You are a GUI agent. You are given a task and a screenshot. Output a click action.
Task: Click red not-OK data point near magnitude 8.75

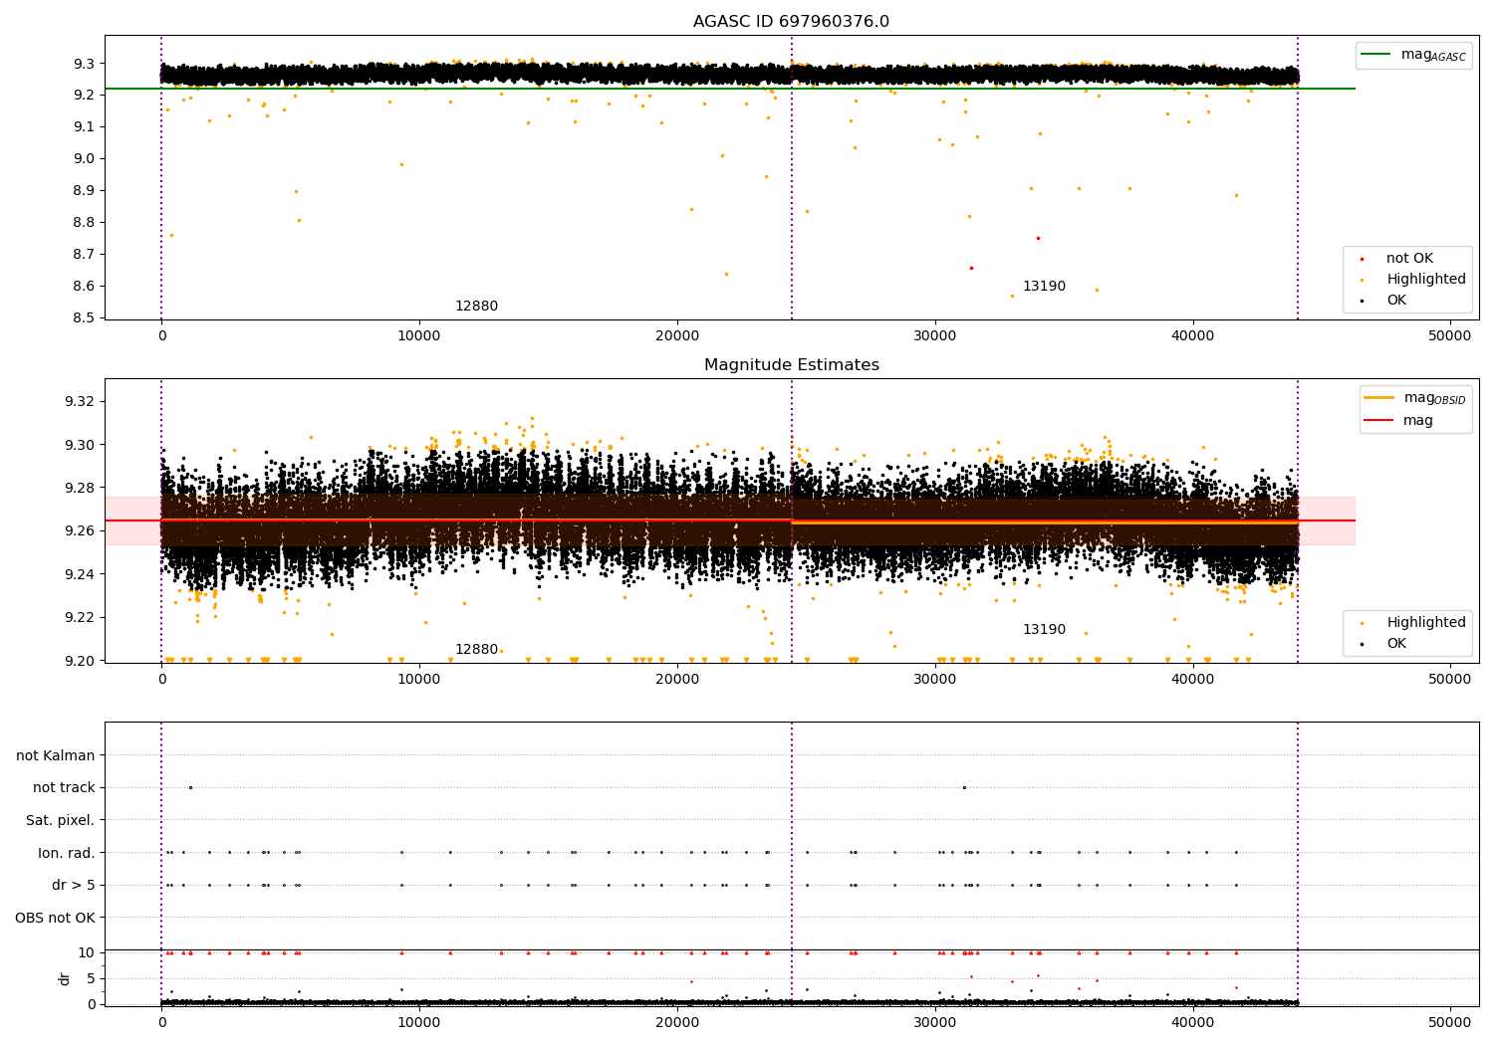tap(1038, 238)
